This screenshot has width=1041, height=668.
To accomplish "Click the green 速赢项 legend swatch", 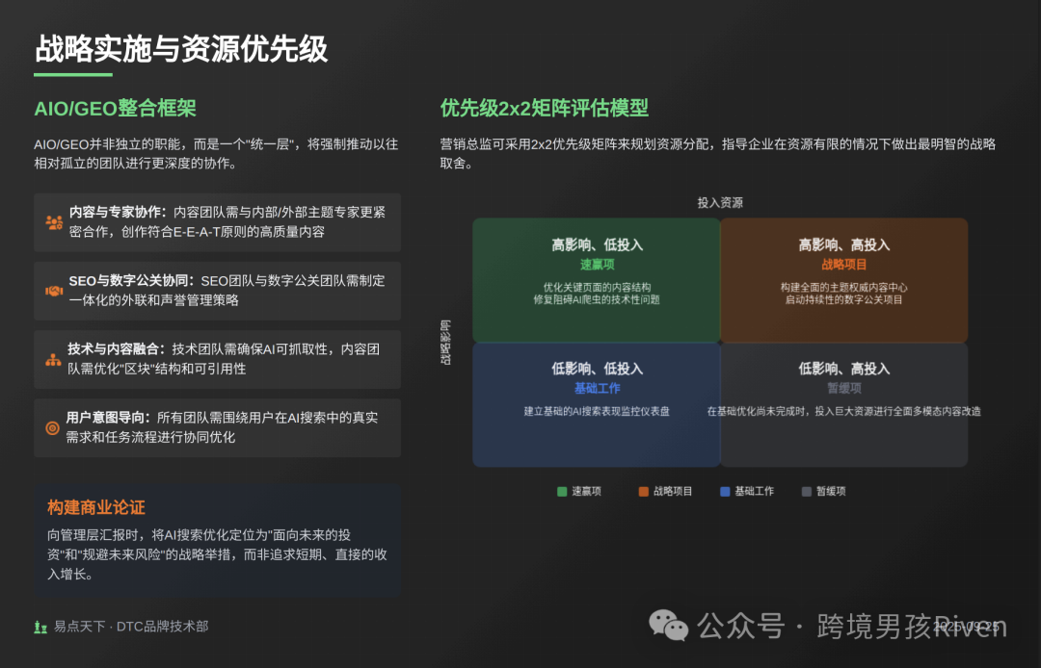I will pos(562,491).
